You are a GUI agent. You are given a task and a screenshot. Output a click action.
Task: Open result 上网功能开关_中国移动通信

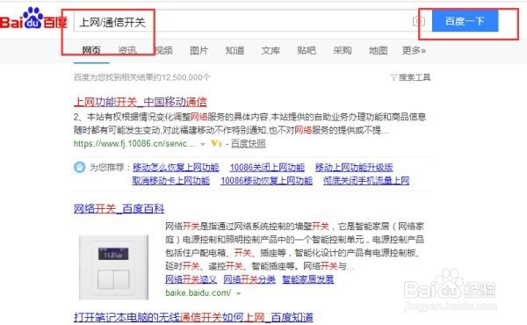point(141,102)
